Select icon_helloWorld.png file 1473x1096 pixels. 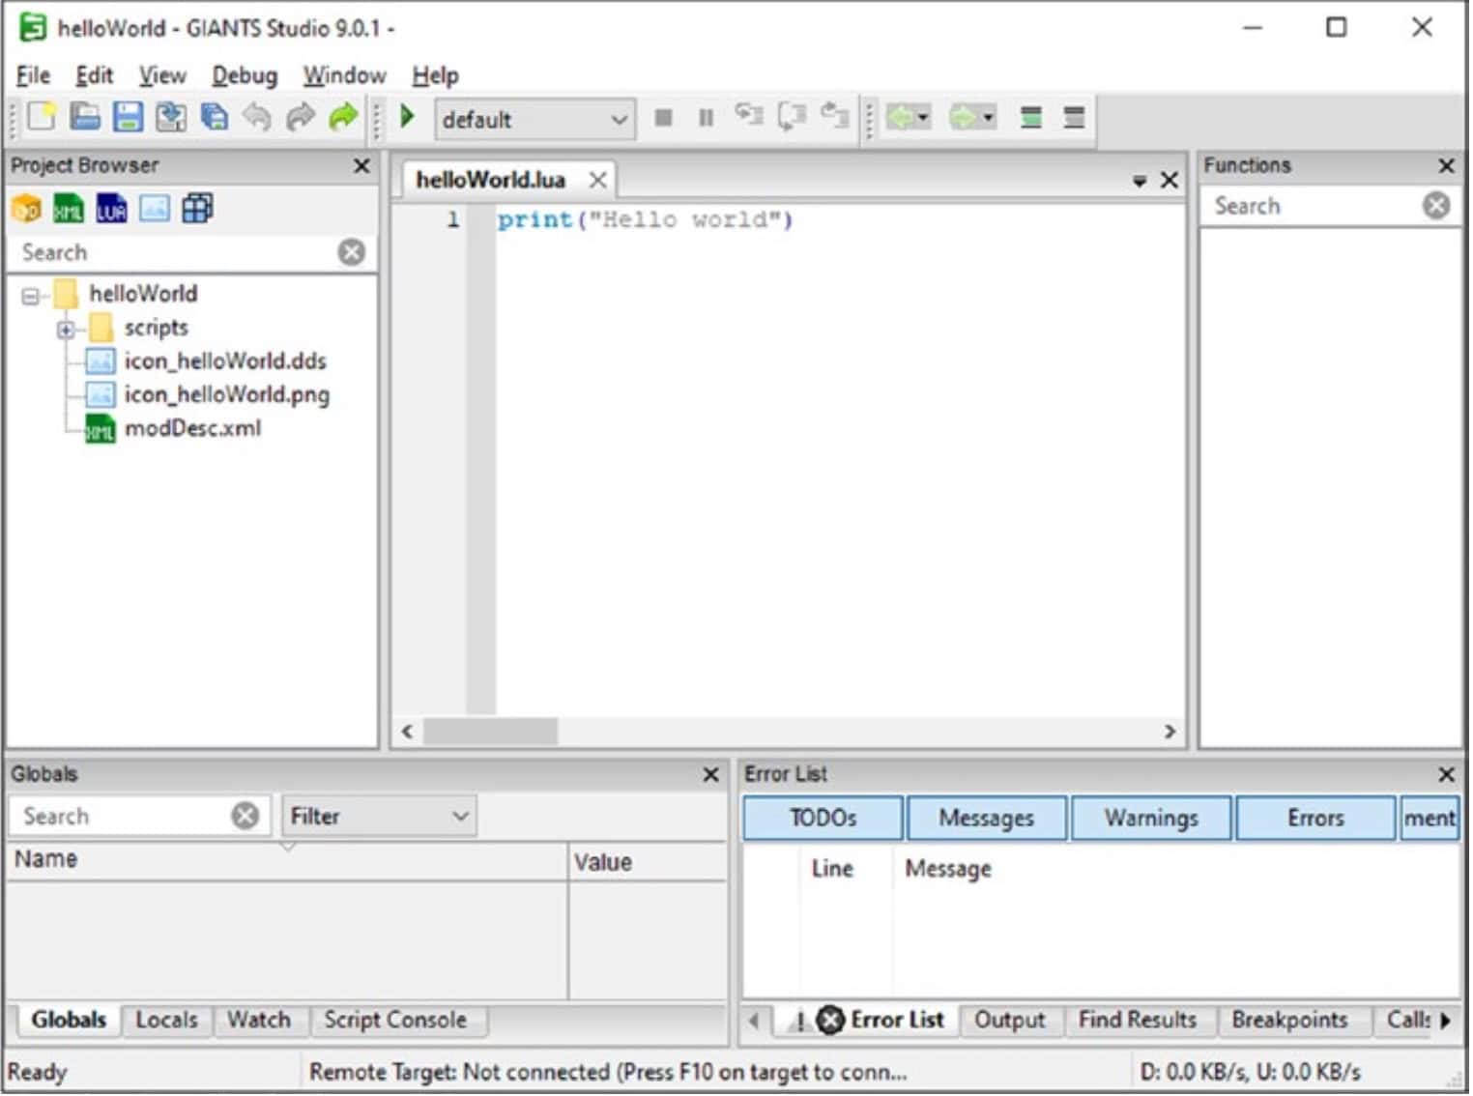[226, 396]
